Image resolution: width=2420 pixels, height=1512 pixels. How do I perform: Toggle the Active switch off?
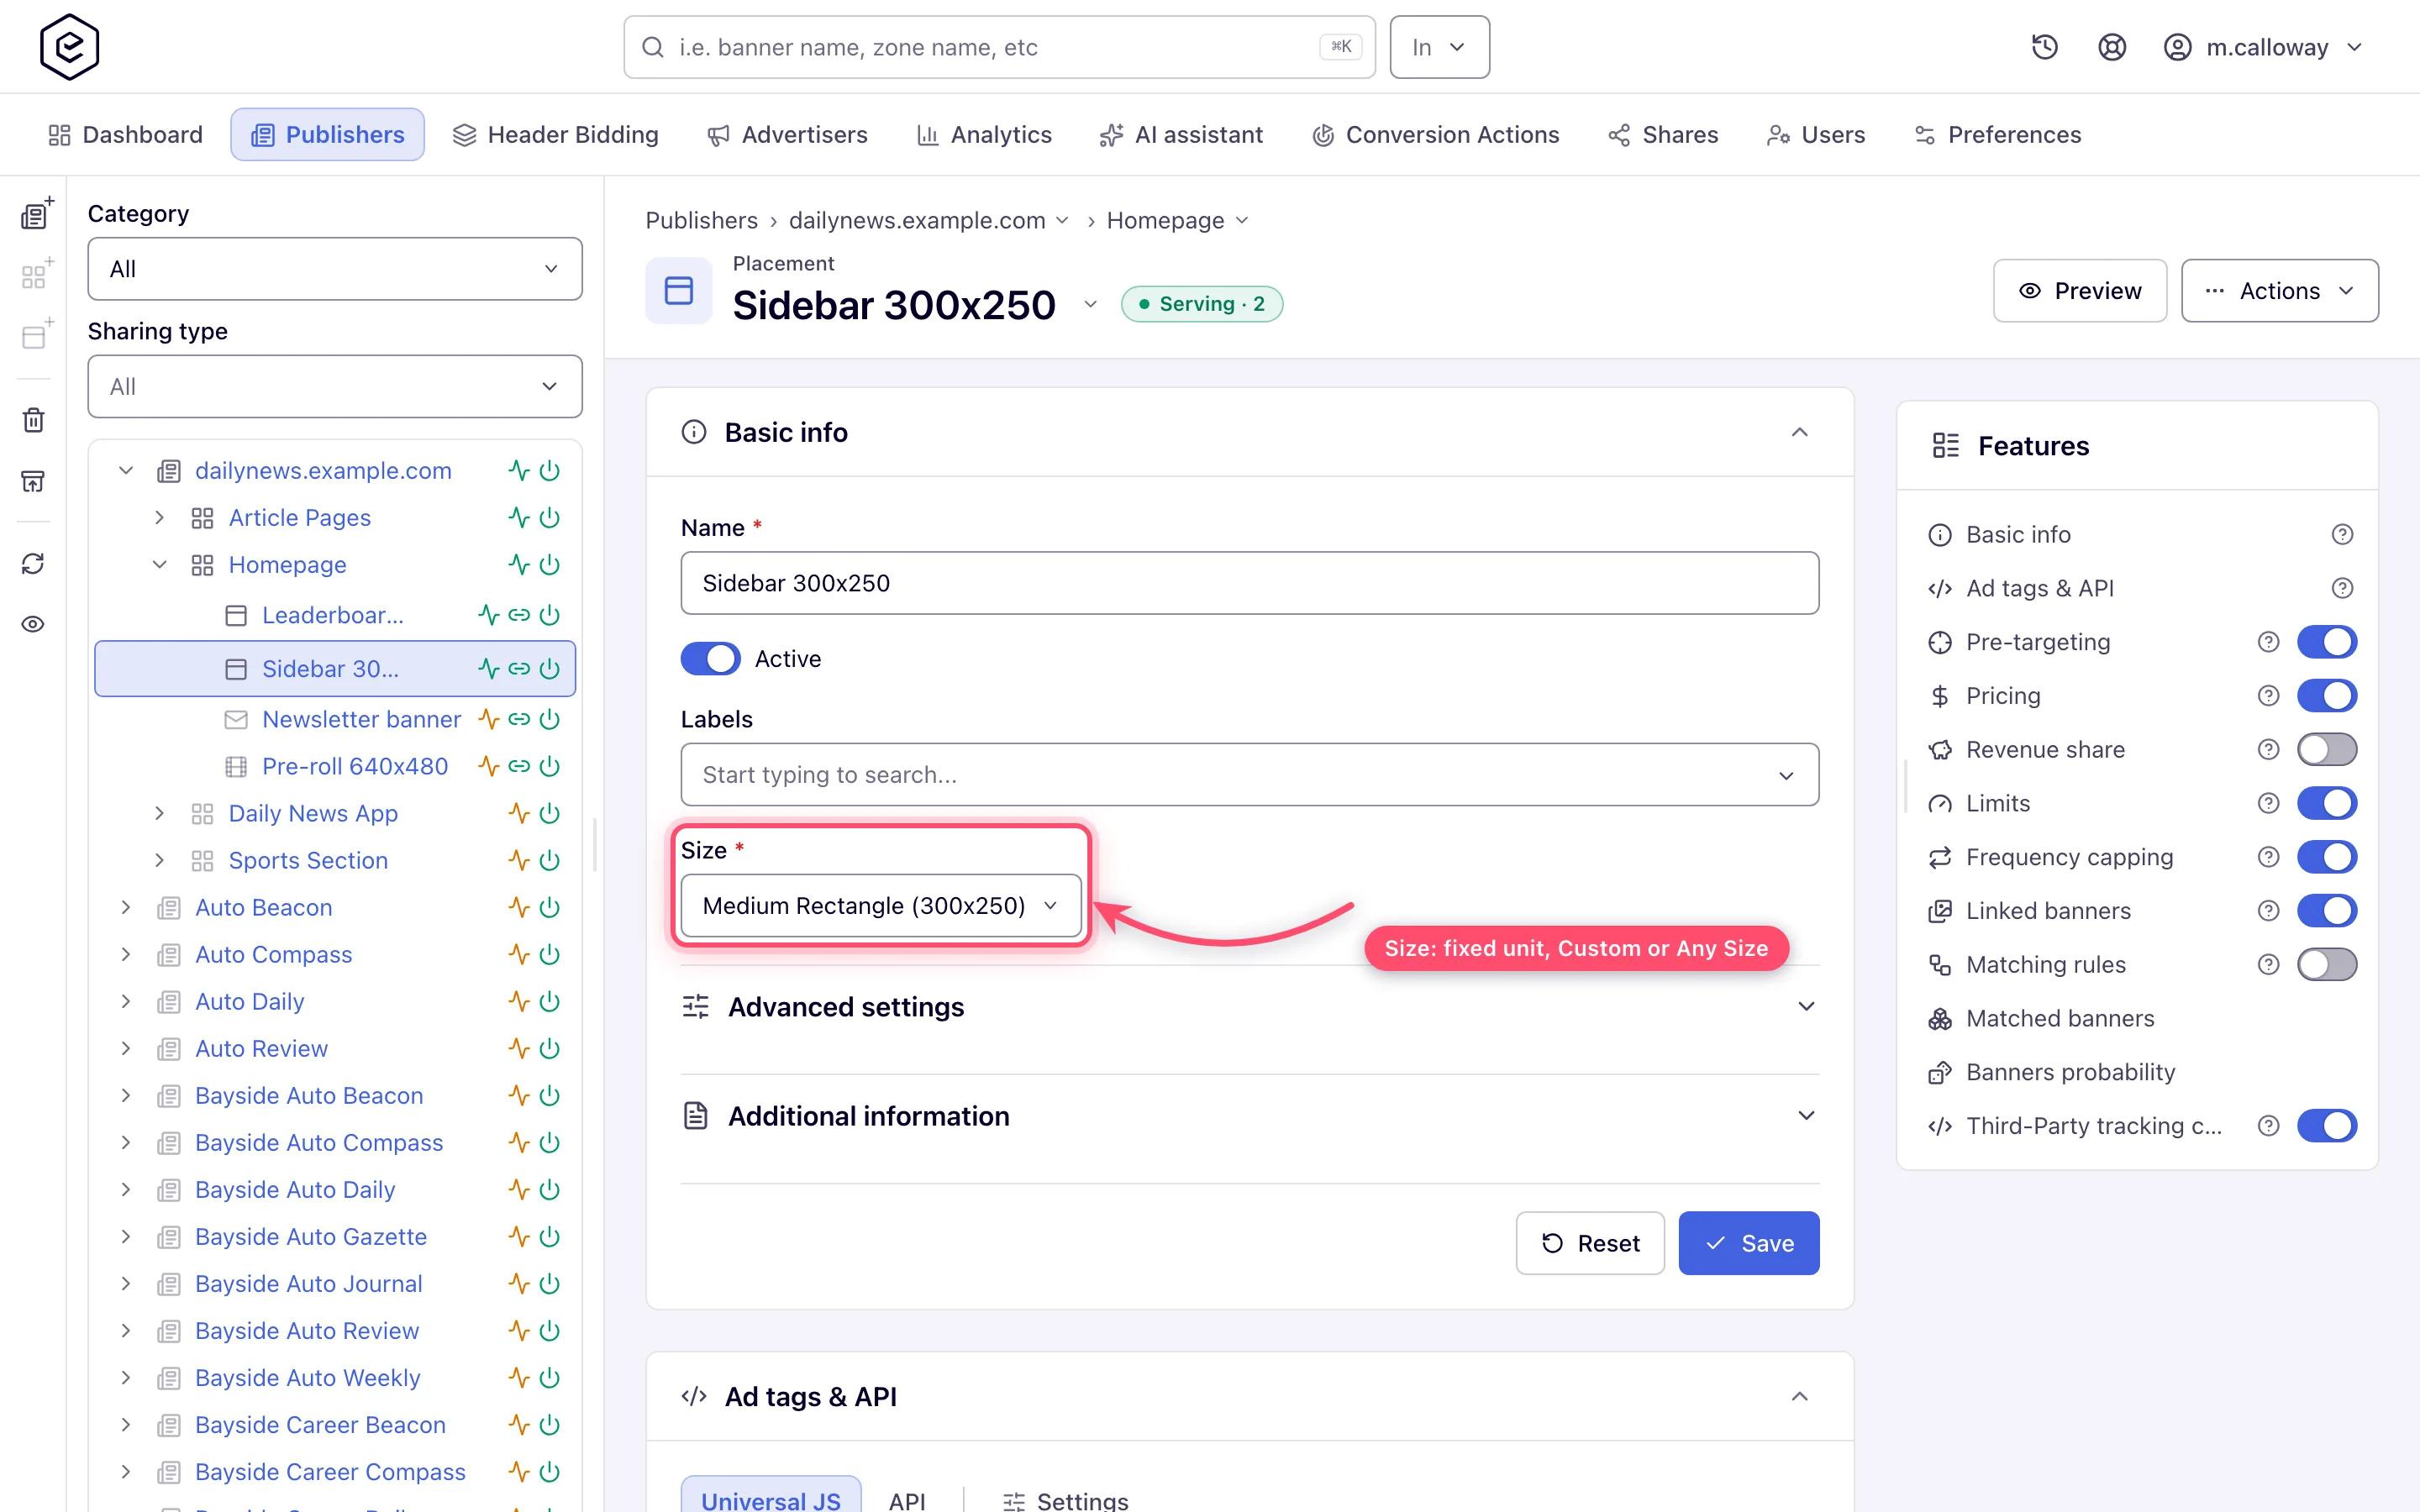click(710, 659)
